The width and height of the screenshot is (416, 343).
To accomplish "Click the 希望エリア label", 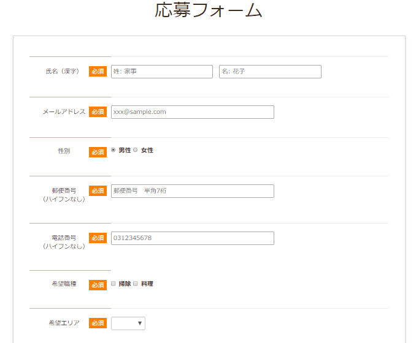I will coord(64,323).
